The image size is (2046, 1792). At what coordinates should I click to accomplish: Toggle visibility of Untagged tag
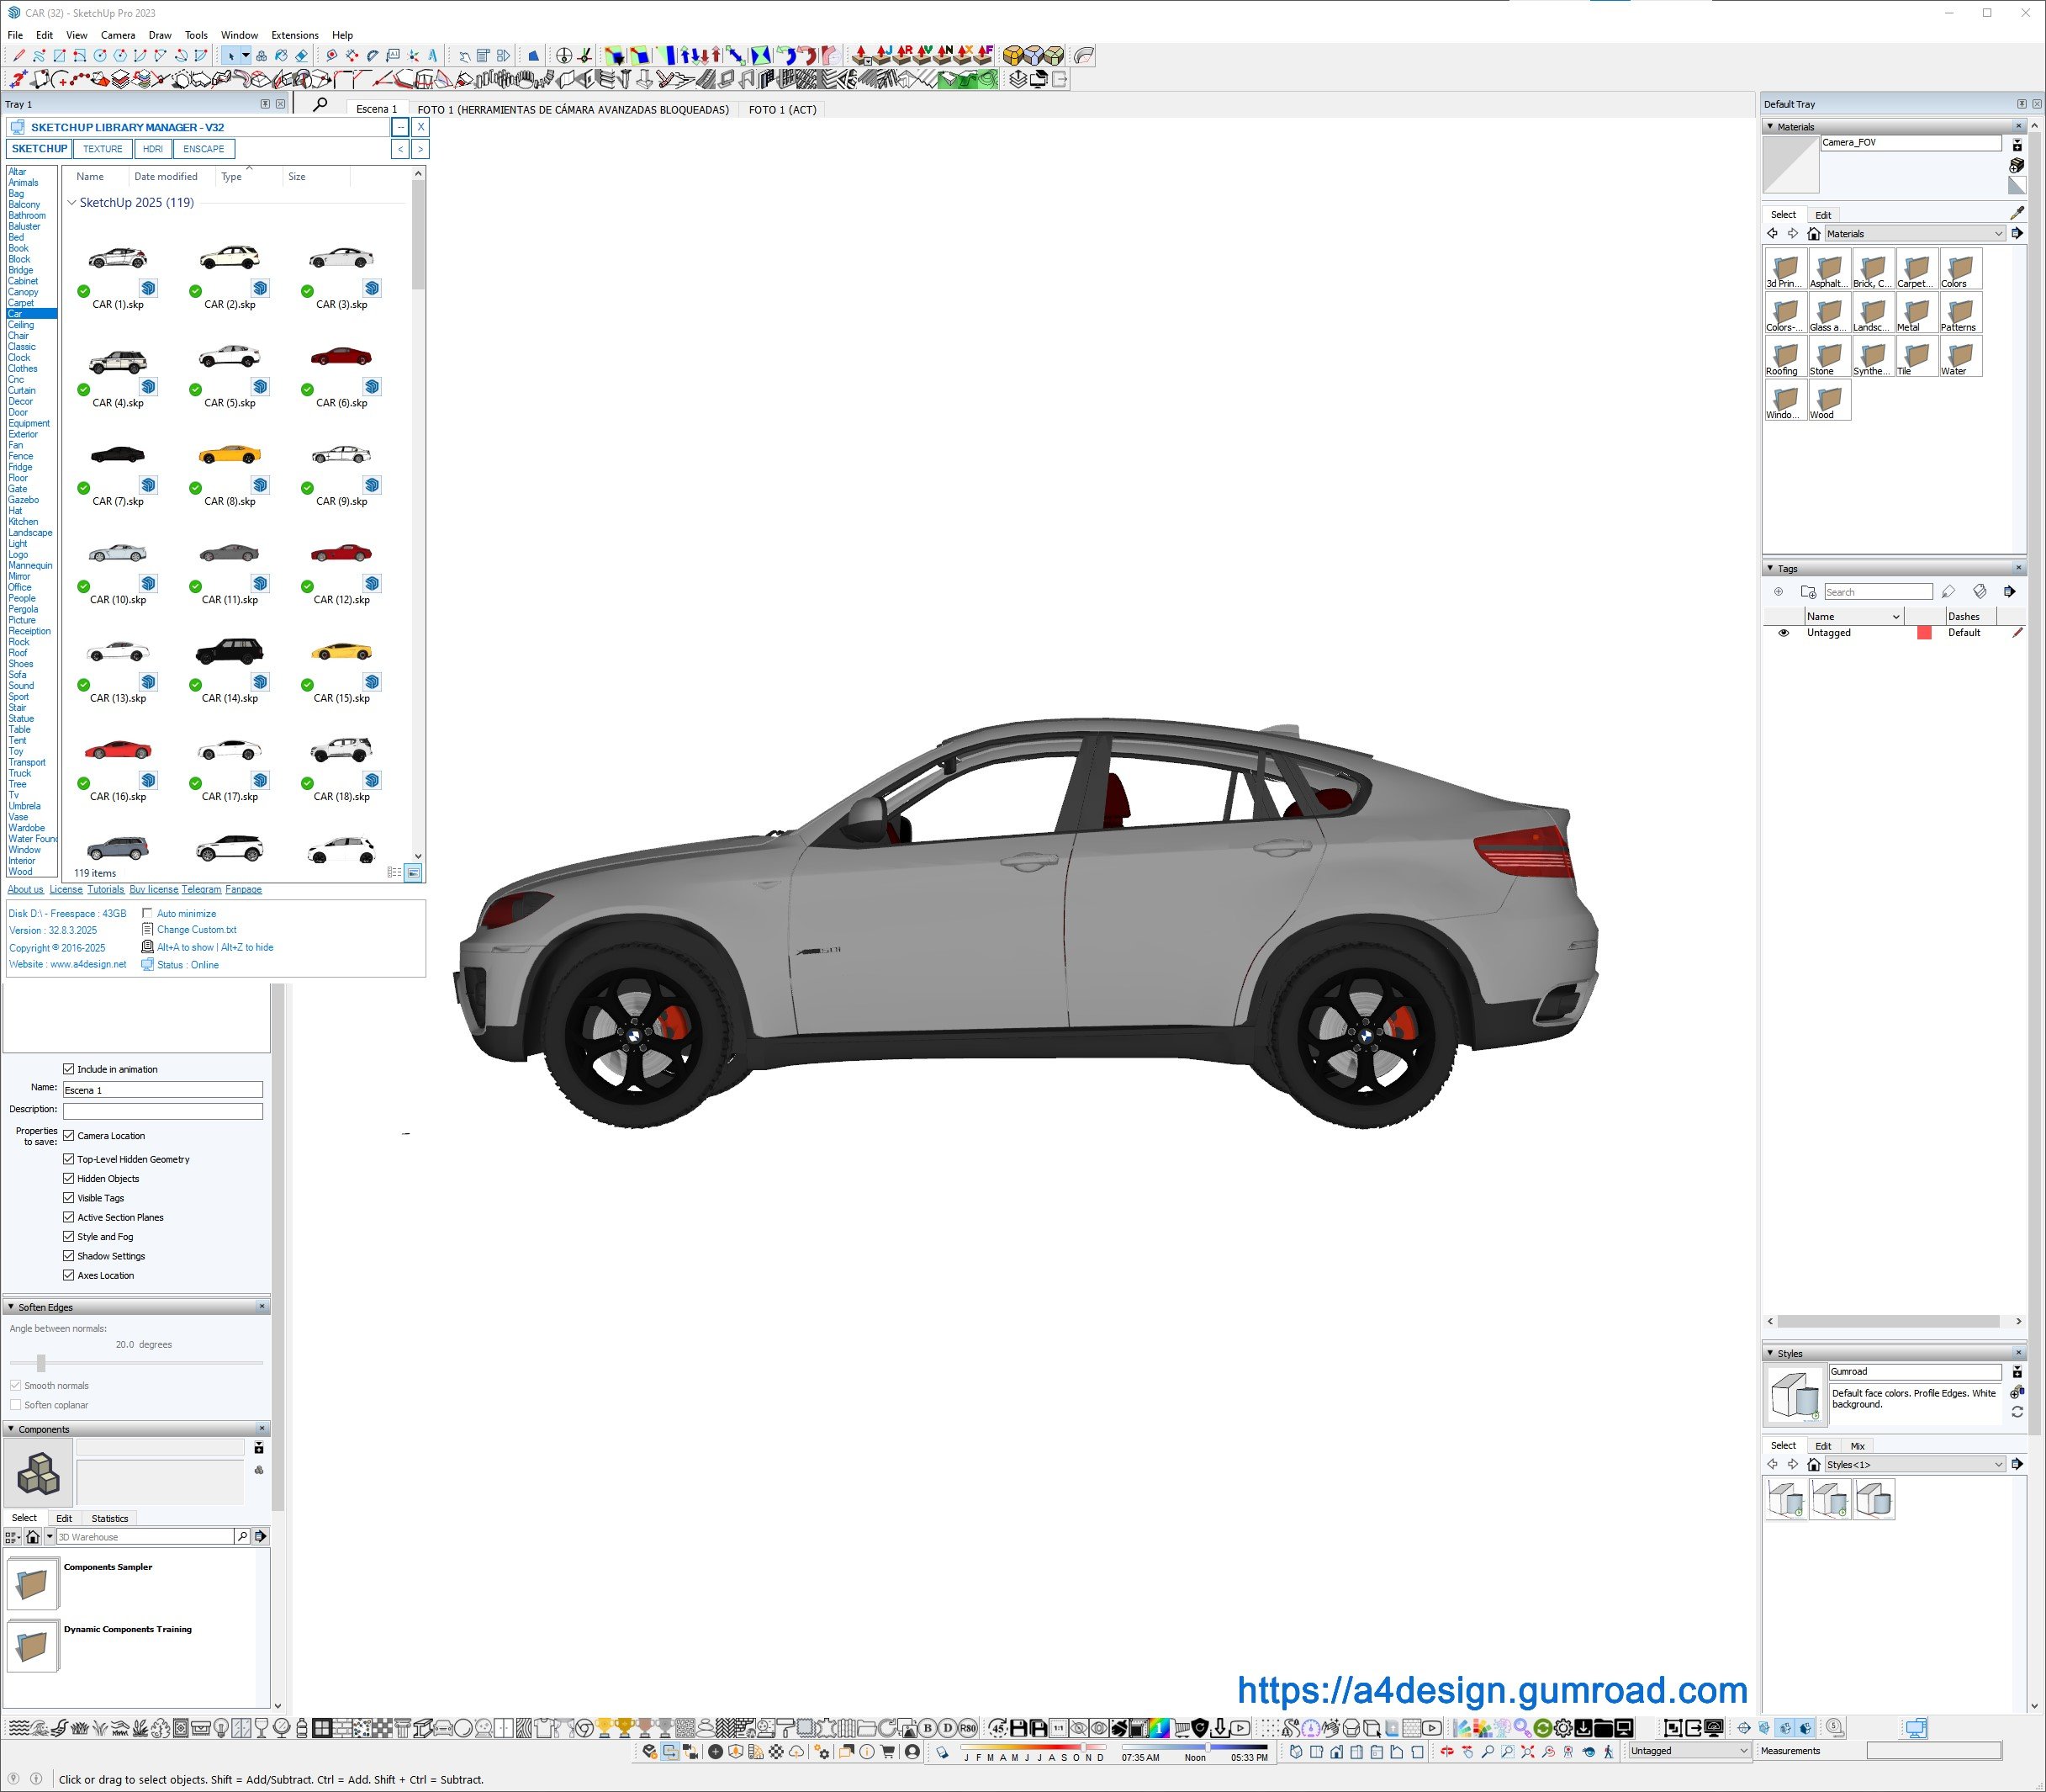click(x=1783, y=633)
